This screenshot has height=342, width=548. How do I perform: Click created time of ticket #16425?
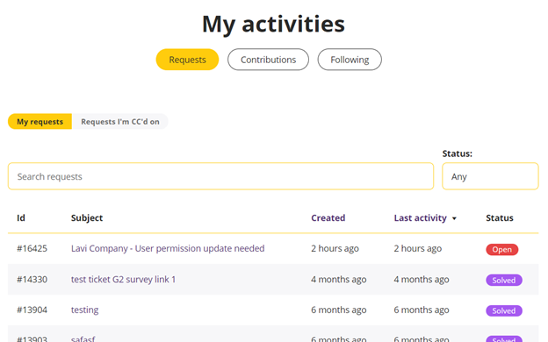[335, 248]
